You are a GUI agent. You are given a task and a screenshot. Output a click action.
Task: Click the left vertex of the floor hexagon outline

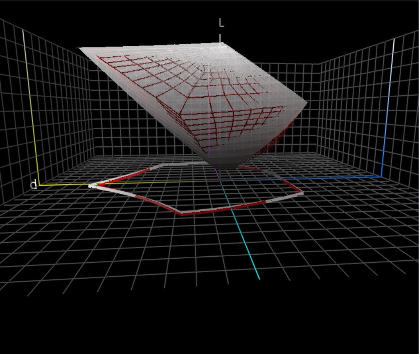click(91, 186)
